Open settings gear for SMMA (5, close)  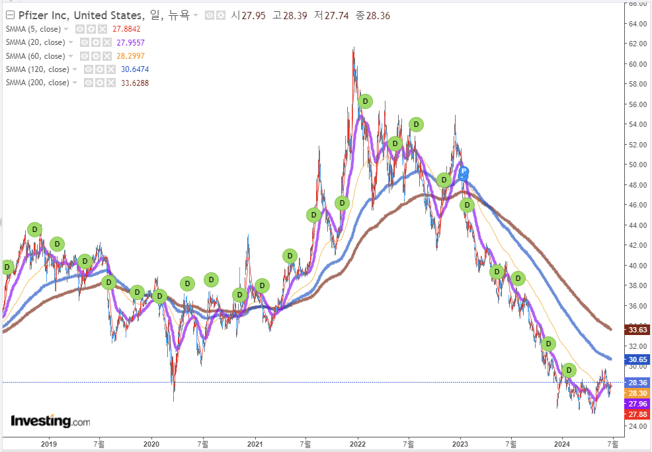pyautogui.click(x=91, y=29)
